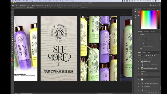167x94 pixels.
Task: Select the Pen tool
Action: 12,43
